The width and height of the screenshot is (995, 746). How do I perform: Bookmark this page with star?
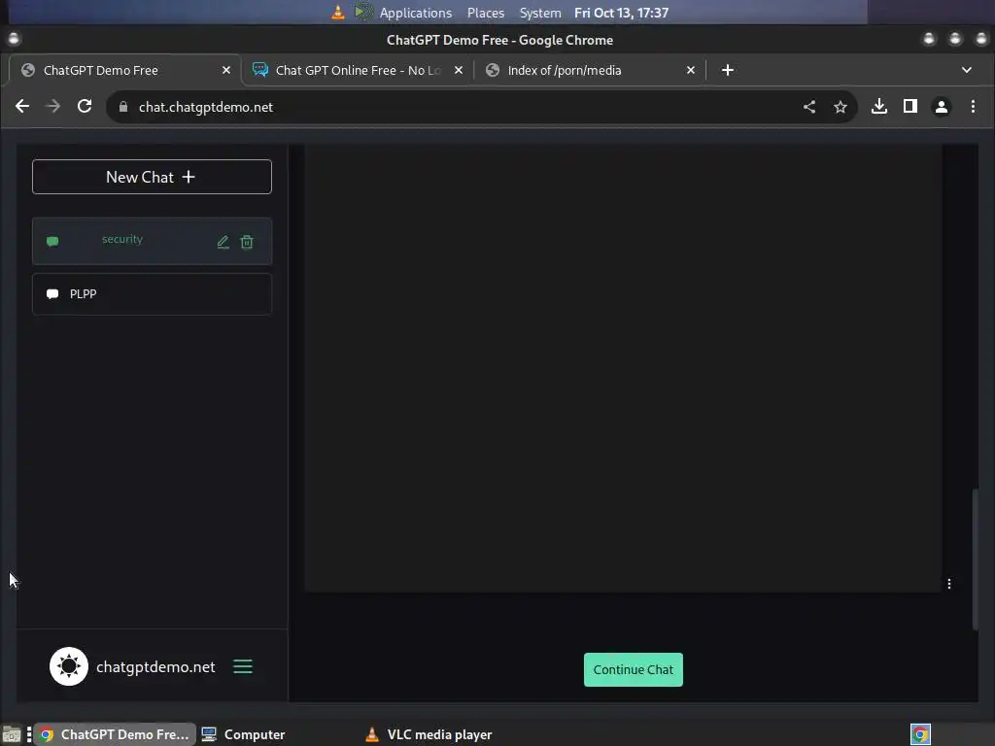click(x=841, y=107)
